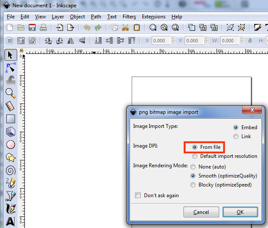This screenshot has width=268, height=228.
Task: Open the Filters menu
Action: click(x=129, y=17)
